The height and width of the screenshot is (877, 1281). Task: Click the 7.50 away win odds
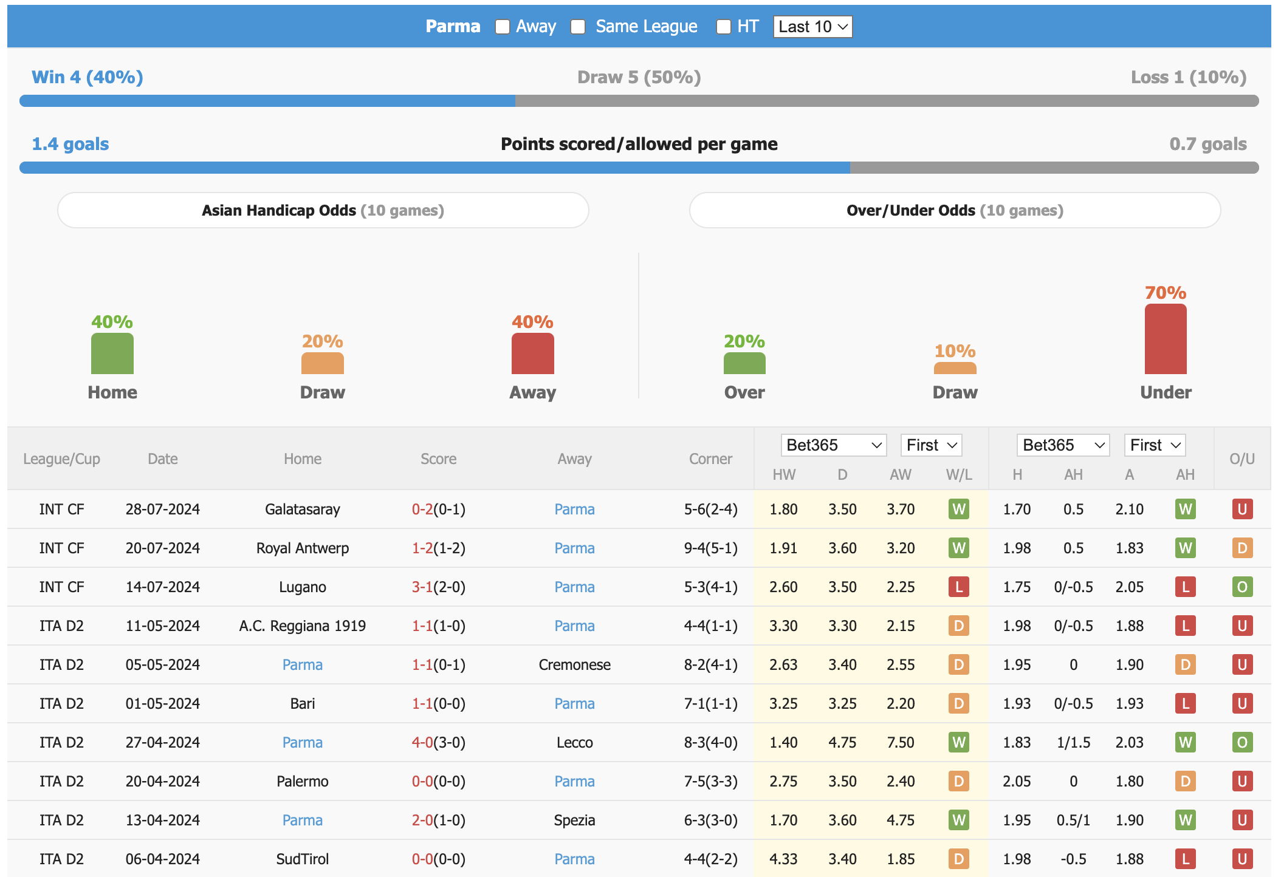tap(900, 742)
